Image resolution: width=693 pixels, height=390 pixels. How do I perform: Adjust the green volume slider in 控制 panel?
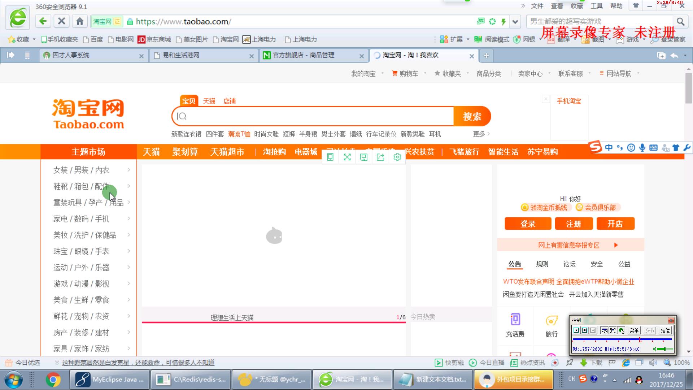coord(665,349)
